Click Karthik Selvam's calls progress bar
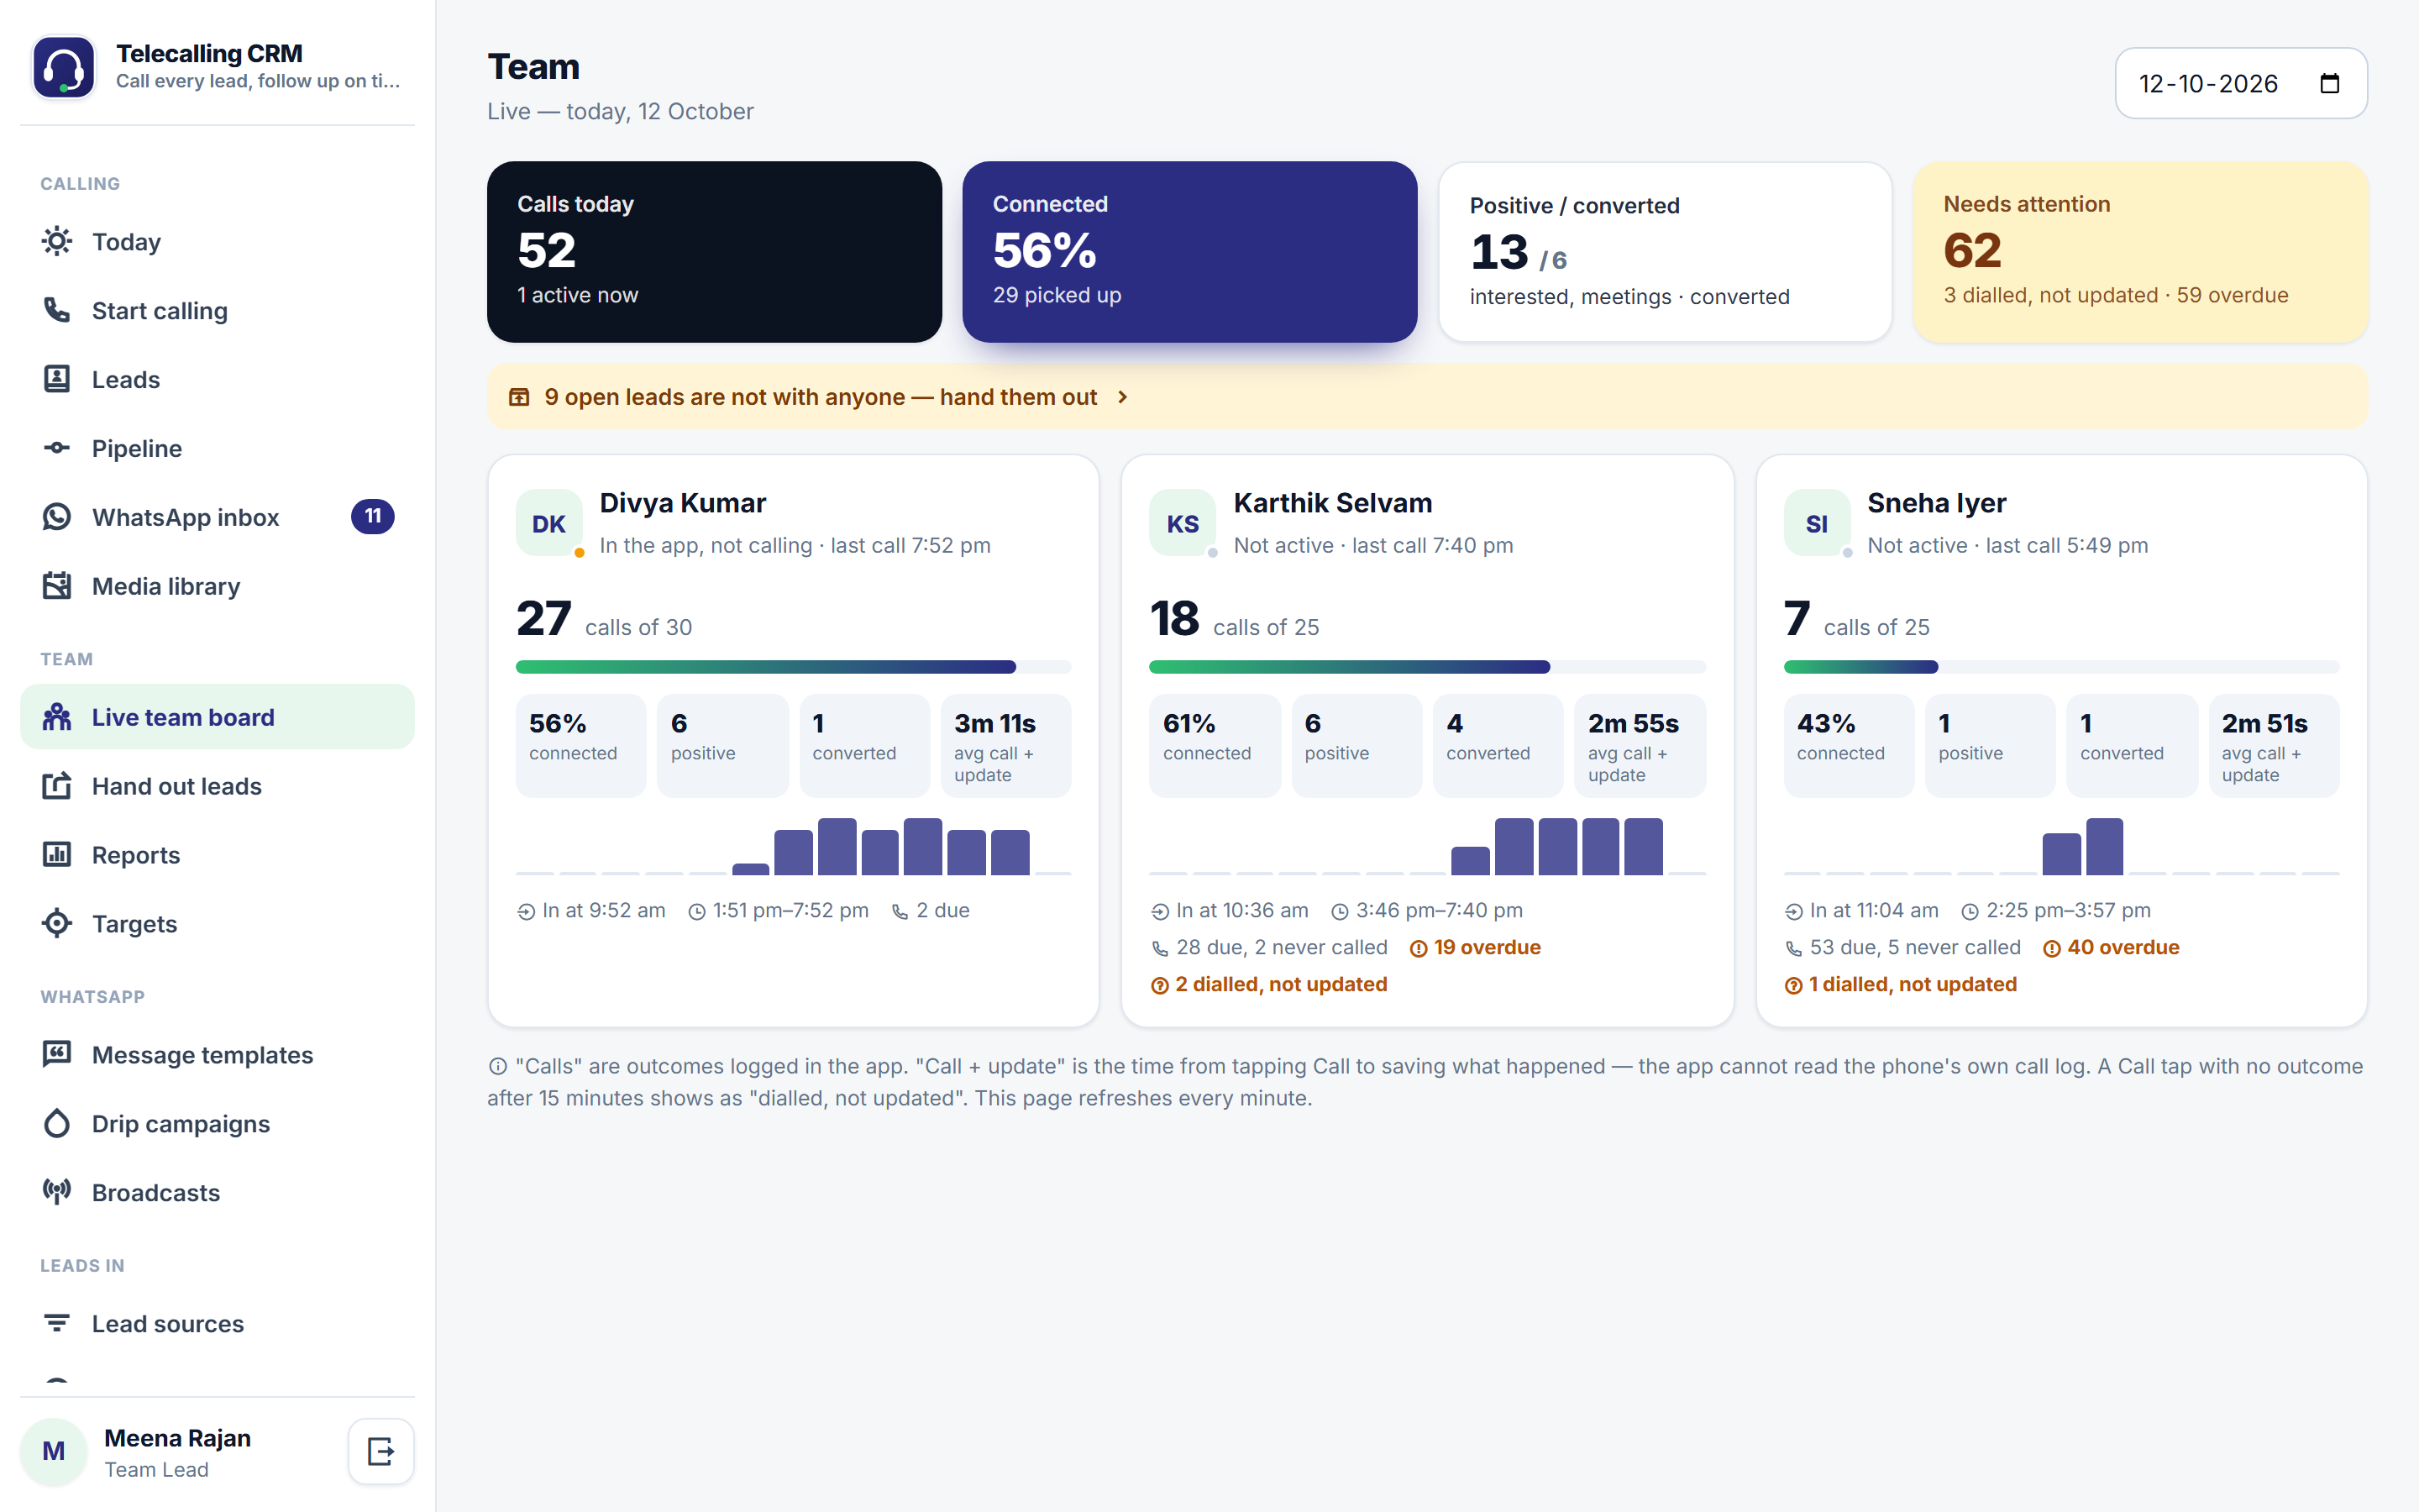Viewport: 2419px width, 1512px height. (1426, 667)
